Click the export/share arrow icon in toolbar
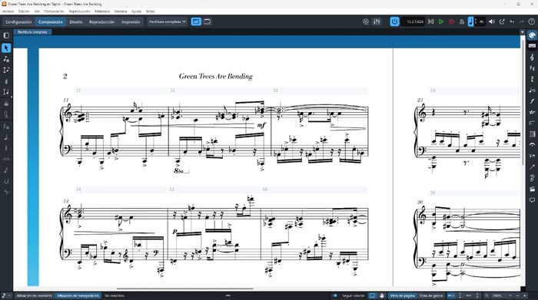 click(502, 21)
